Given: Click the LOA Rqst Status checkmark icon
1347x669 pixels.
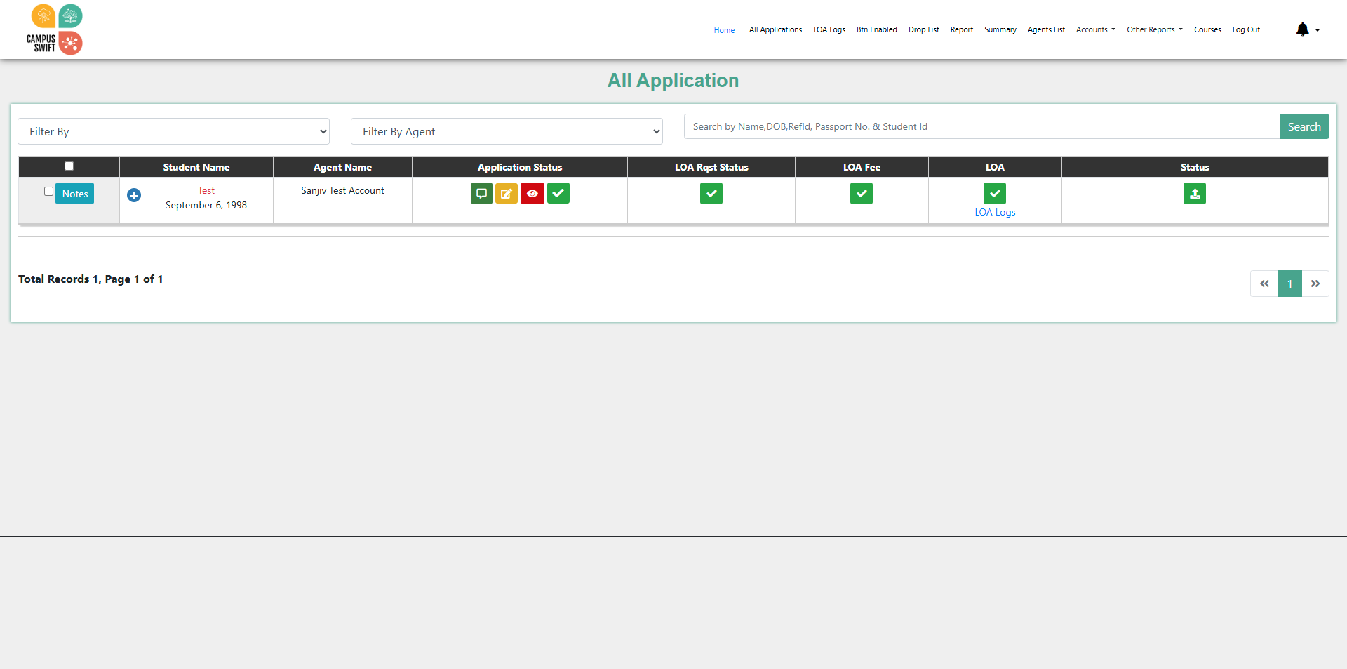Looking at the screenshot, I should [x=711, y=194].
